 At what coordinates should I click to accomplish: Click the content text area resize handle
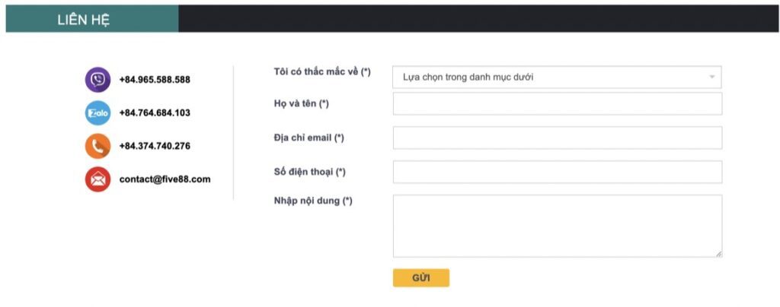point(718,254)
